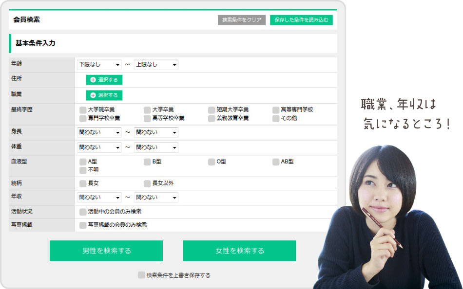Check the 長女 option
The image size is (463, 289).
tap(83, 184)
